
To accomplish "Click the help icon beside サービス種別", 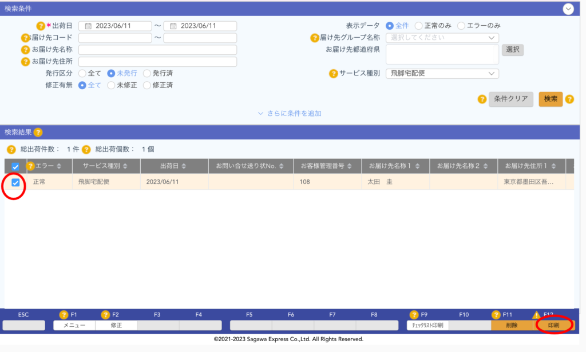I will tap(332, 73).
